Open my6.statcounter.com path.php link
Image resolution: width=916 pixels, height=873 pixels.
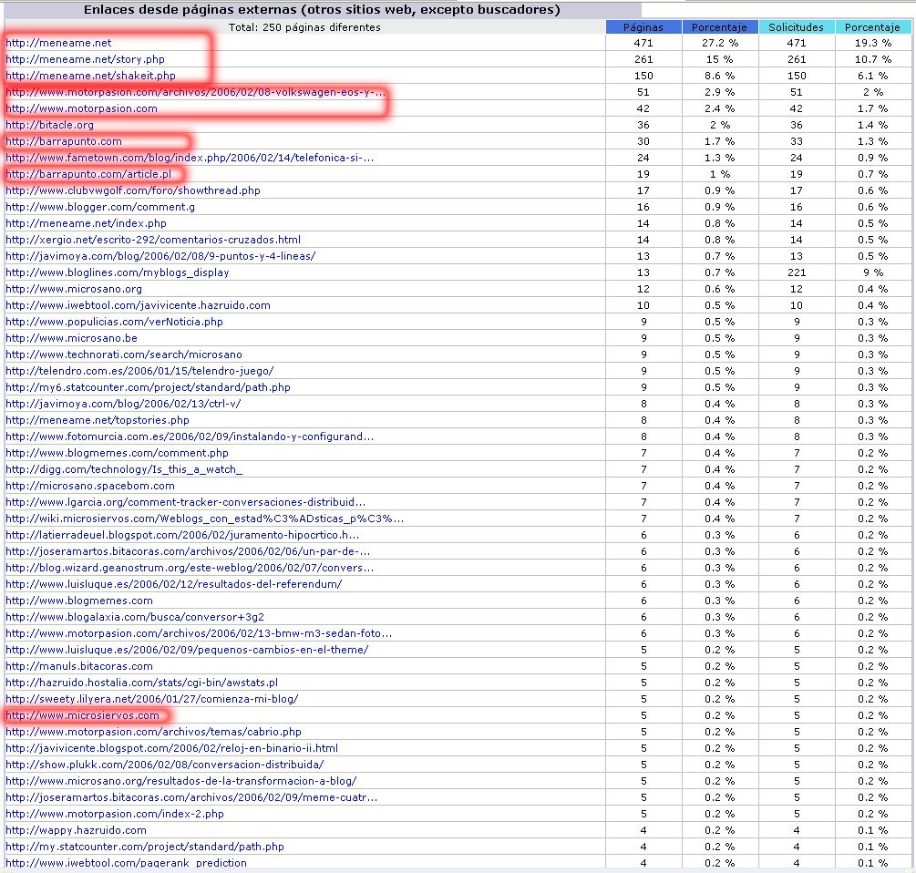point(148,386)
